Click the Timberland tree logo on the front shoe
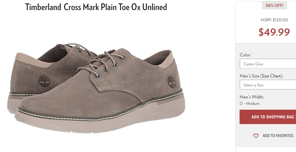 [x=171, y=82]
